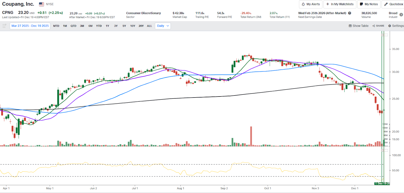Click the pencil icon for Quotebox
This screenshot has height=193, width=404.
click(x=386, y=4)
